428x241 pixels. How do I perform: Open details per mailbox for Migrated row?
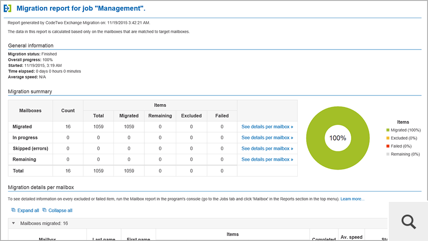(267, 127)
